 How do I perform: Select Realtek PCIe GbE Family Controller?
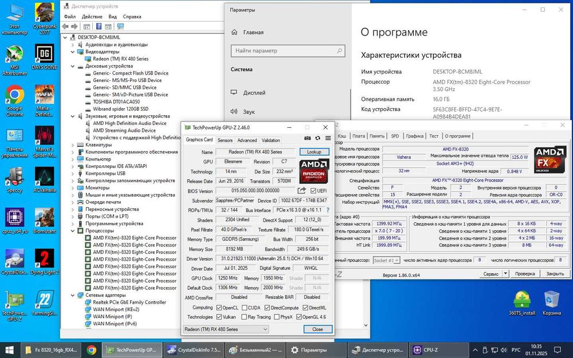(129, 302)
